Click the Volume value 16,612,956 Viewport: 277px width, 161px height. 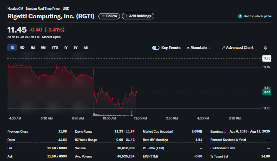126,148
